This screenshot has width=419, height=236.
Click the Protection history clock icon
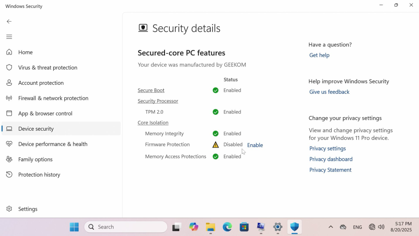tap(9, 175)
